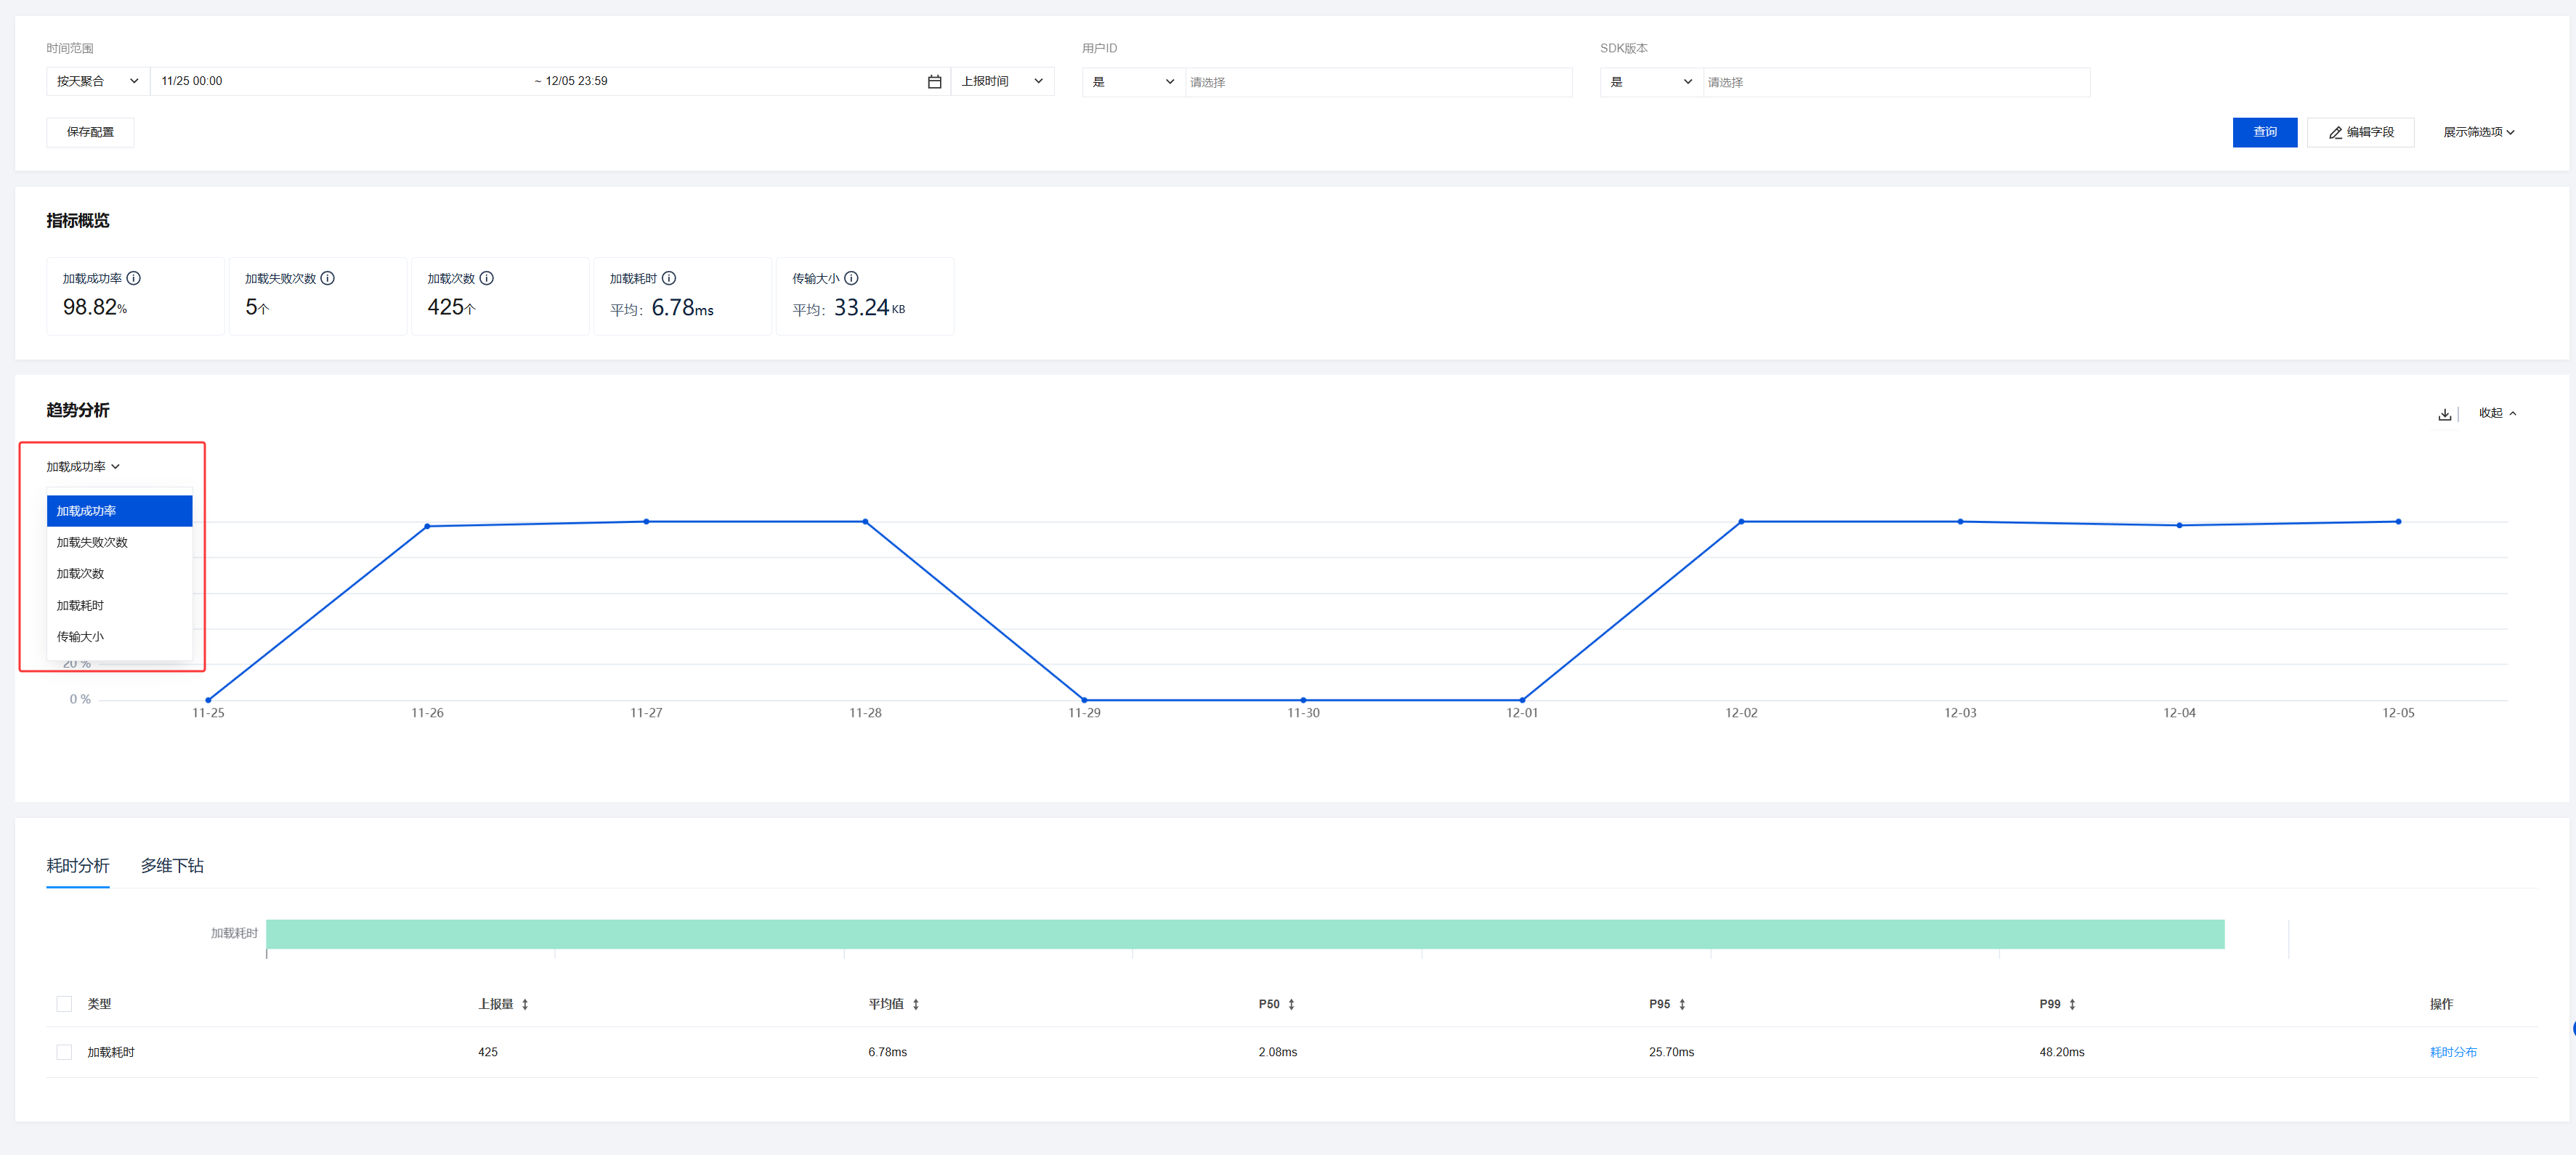
Task: Check the 加载耗时 row checkbox
Action: click(64, 1052)
